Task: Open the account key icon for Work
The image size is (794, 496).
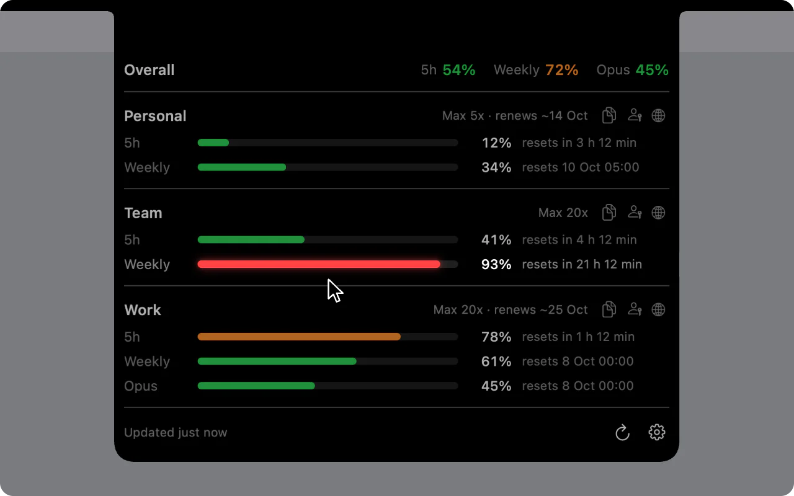Action: [x=635, y=309]
